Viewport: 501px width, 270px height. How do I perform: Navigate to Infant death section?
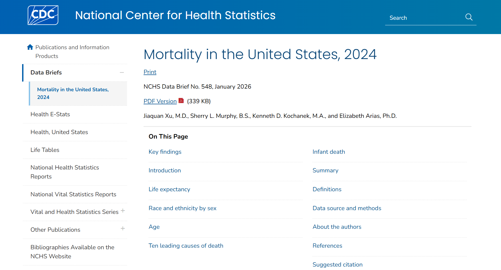point(328,152)
